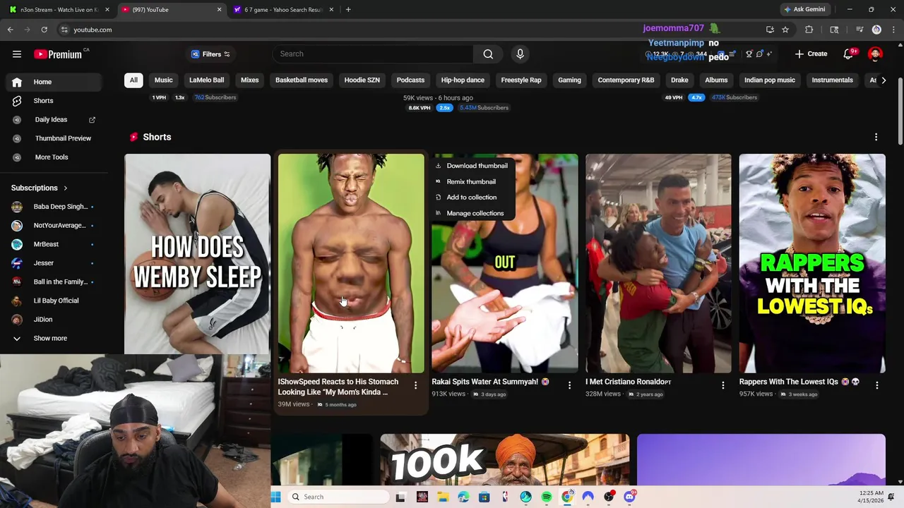Select the Basketball moves chip
The width and height of the screenshot is (904, 508).
click(302, 80)
